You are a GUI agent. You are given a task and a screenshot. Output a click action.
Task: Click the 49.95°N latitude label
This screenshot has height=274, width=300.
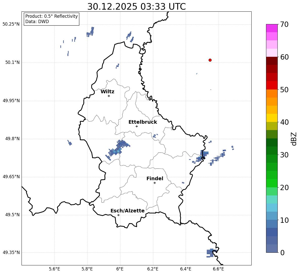click(x=11, y=101)
